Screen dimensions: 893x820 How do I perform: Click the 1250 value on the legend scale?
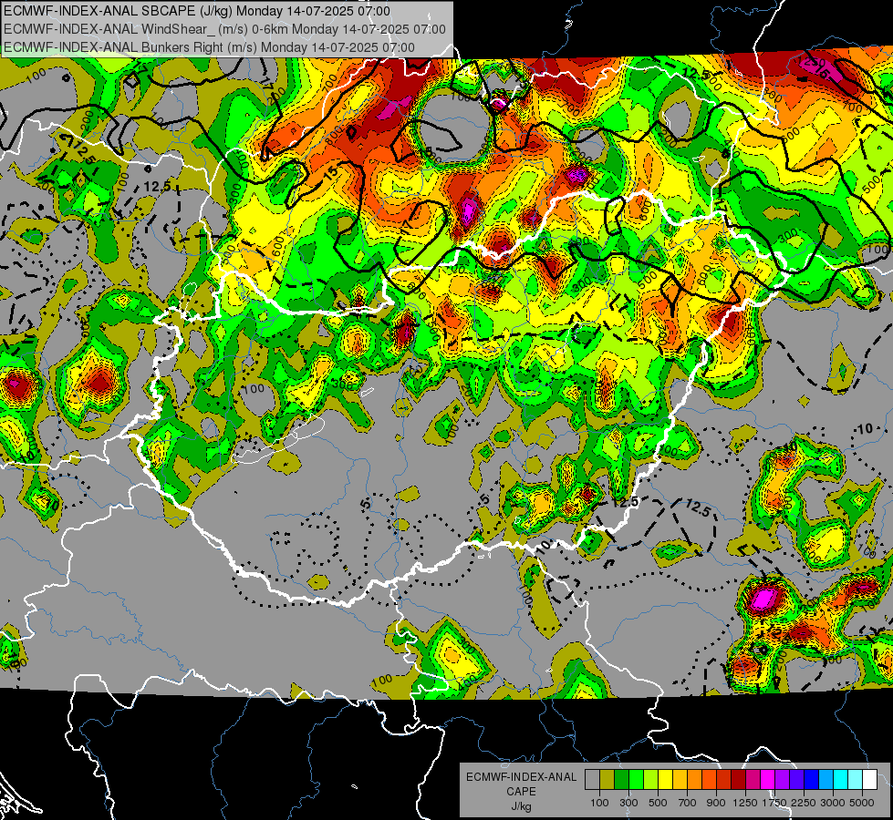pyautogui.click(x=745, y=803)
